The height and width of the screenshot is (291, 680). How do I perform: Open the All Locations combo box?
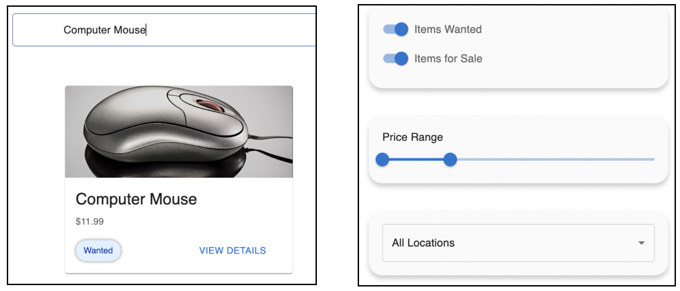coord(518,243)
